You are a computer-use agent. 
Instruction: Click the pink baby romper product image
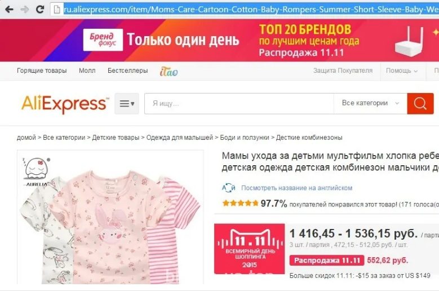click(x=110, y=217)
